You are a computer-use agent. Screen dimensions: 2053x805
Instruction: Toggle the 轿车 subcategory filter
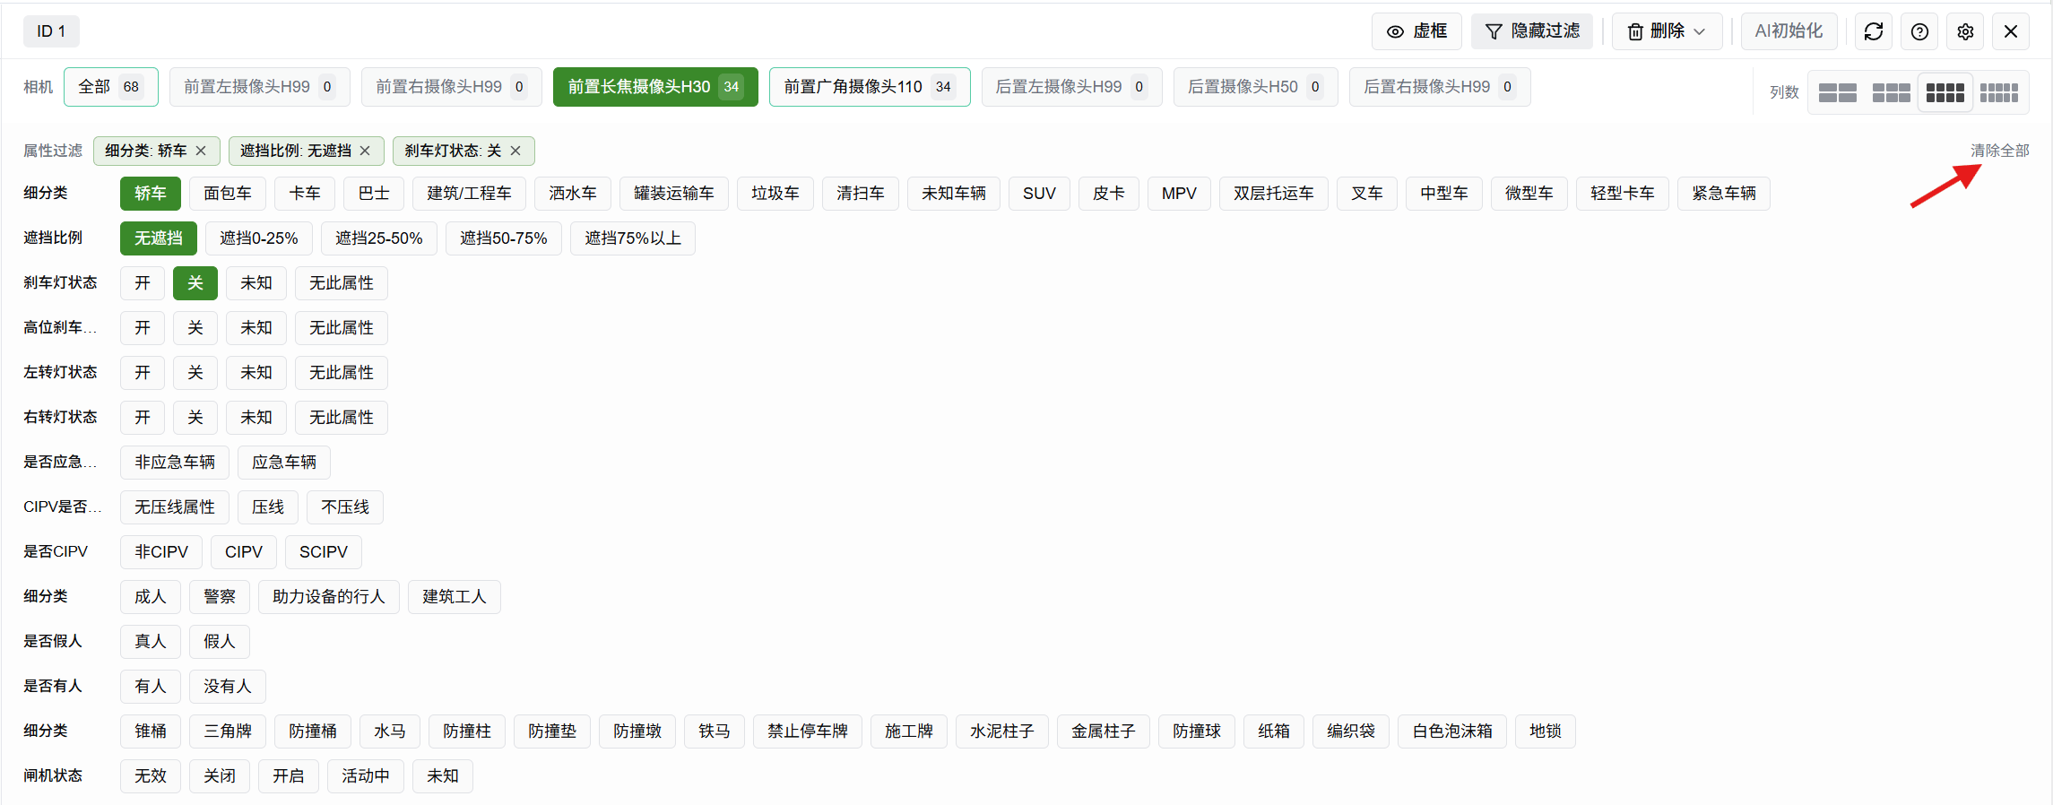point(151,194)
